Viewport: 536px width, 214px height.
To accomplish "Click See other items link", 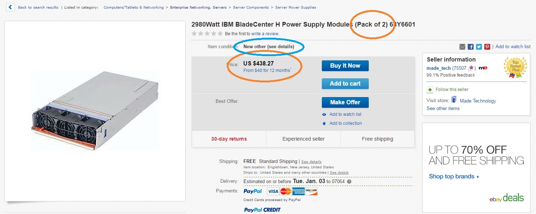I will pos(443,108).
